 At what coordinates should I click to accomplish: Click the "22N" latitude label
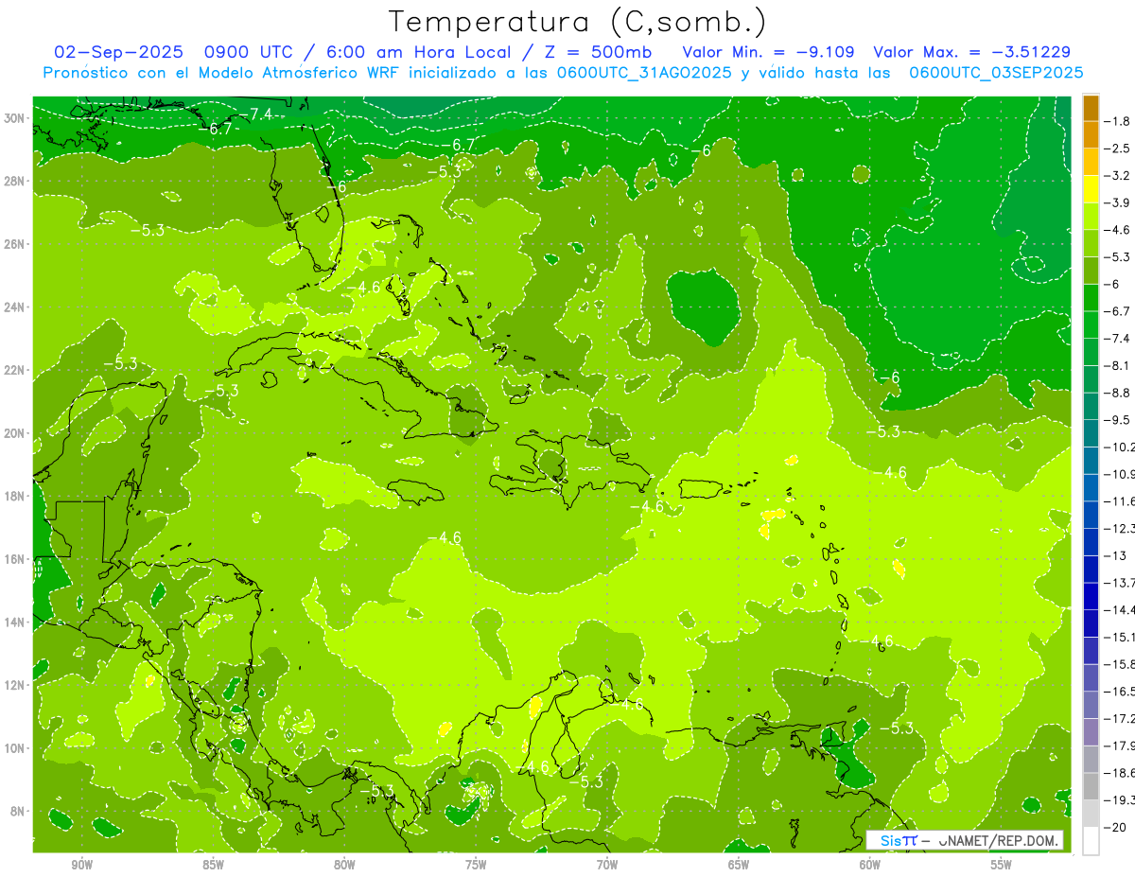click(14, 370)
